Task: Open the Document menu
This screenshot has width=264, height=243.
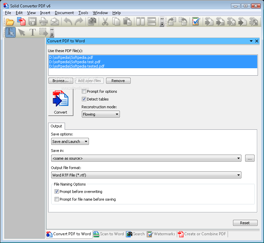Action: coord(64,13)
